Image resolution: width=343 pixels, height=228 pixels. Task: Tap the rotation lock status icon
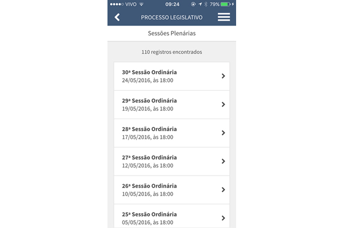pos(193,4)
